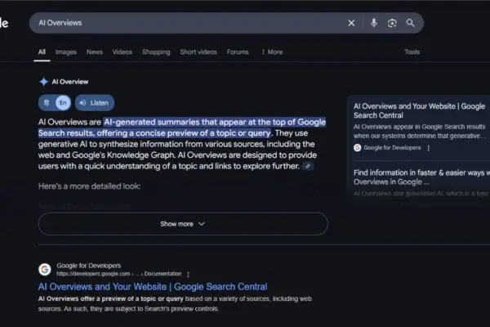Expand the overview with Show more

point(183,224)
